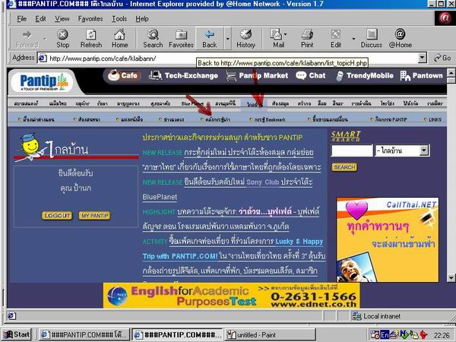Open the Trip with PANTIP.COM link
The width and height of the screenshot is (456, 342).
(x=180, y=256)
